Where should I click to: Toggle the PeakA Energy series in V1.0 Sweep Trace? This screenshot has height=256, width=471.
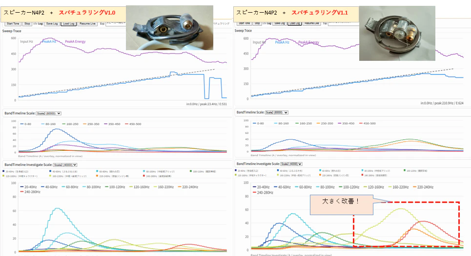pos(75,42)
